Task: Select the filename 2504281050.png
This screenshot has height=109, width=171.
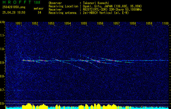Action: click(x=14, y=7)
